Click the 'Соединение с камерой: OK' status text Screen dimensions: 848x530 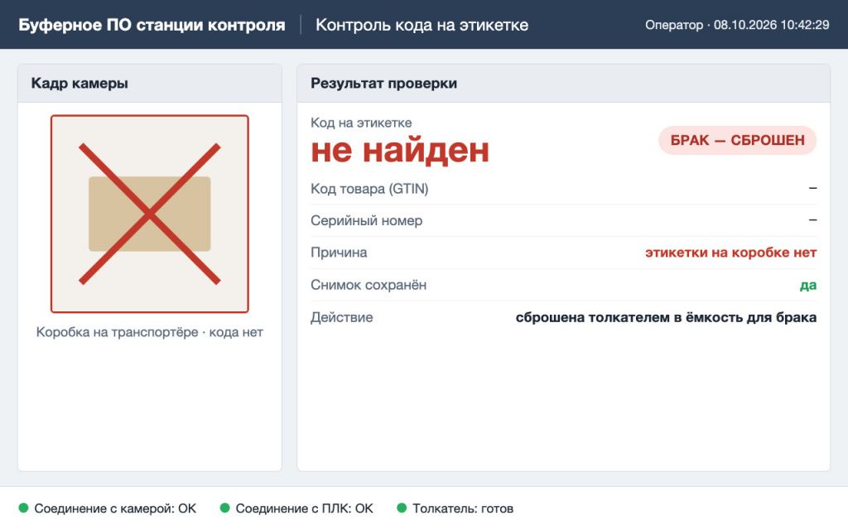coord(115,508)
